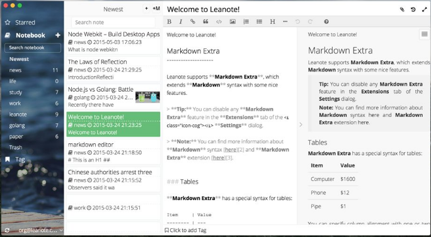Focus the Search notebook field
Image resolution: width=431 pixels, height=237 pixels.
(33, 48)
